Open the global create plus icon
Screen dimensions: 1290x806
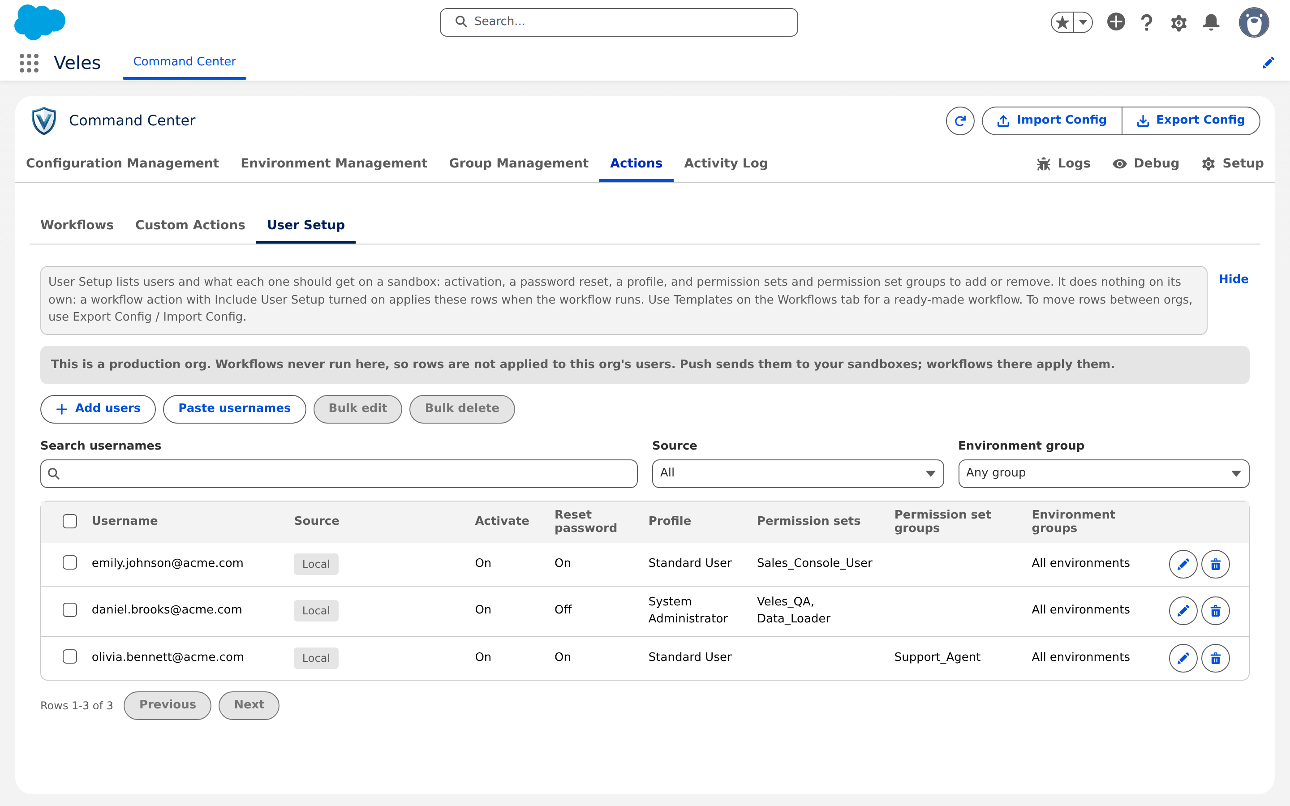pos(1116,22)
